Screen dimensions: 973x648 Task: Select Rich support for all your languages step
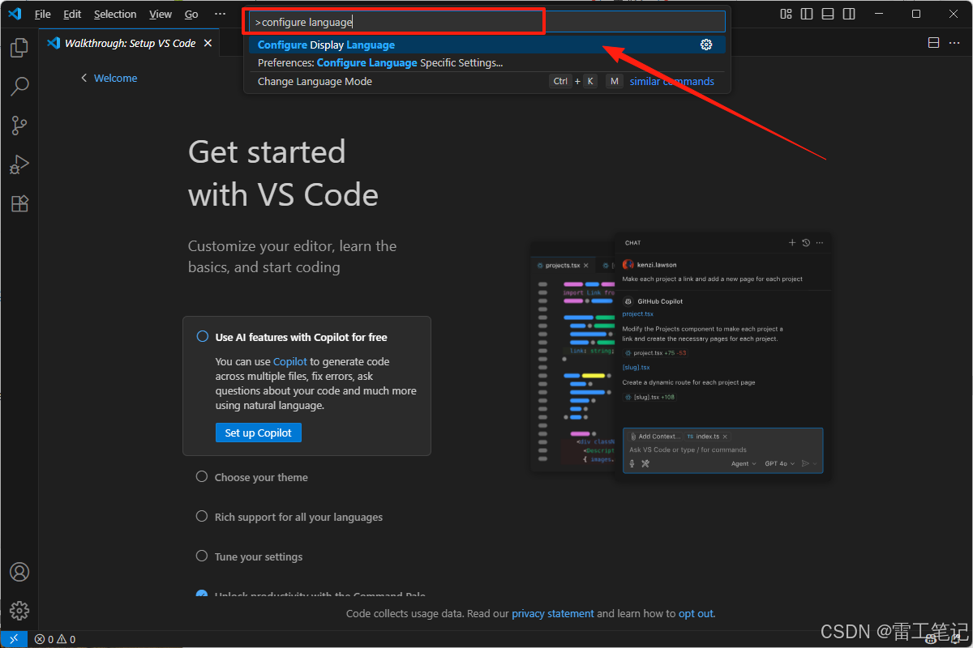[289, 517]
